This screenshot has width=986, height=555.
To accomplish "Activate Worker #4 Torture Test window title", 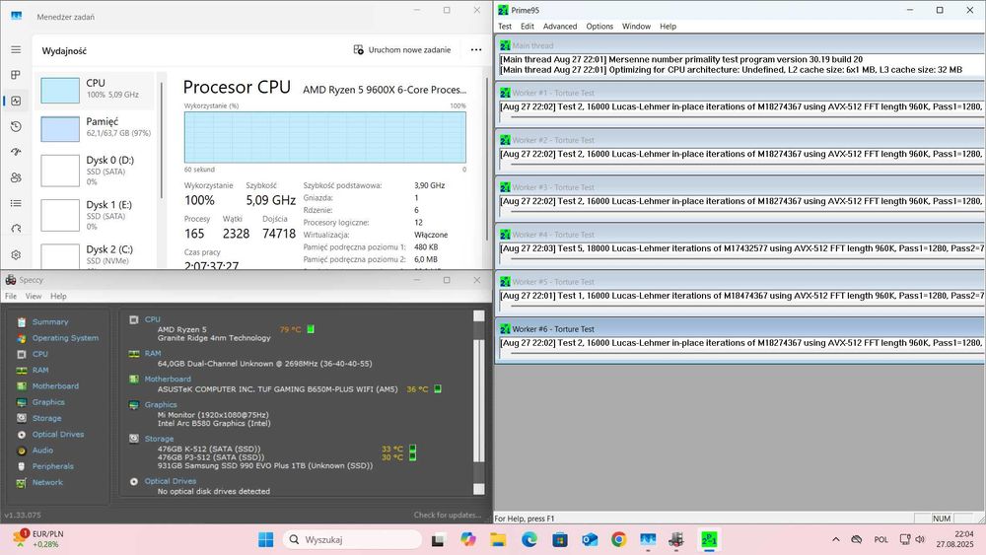I will click(553, 235).
